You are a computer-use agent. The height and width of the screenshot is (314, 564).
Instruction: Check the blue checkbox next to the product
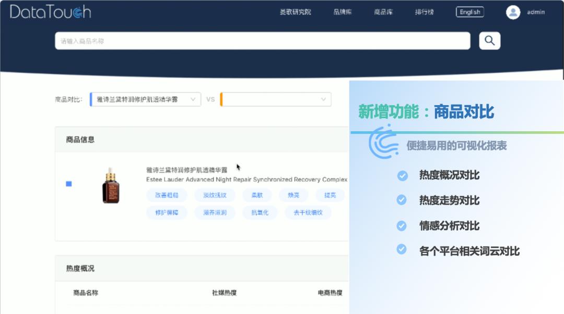pos(68,183)
